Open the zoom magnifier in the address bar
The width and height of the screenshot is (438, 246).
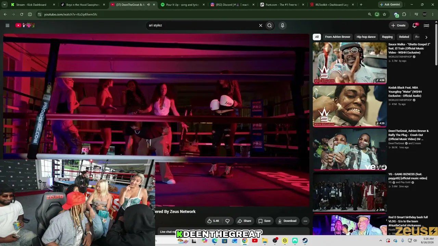click(370, 14)
